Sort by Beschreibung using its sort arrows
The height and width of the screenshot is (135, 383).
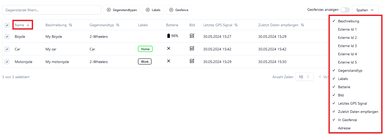(71, 25)
